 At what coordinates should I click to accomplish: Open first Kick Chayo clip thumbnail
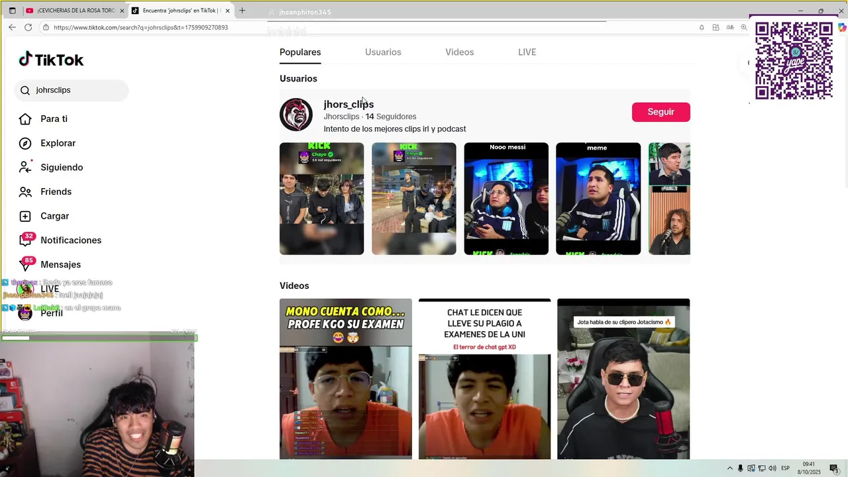pyautogui.click(x=321, y=199)
